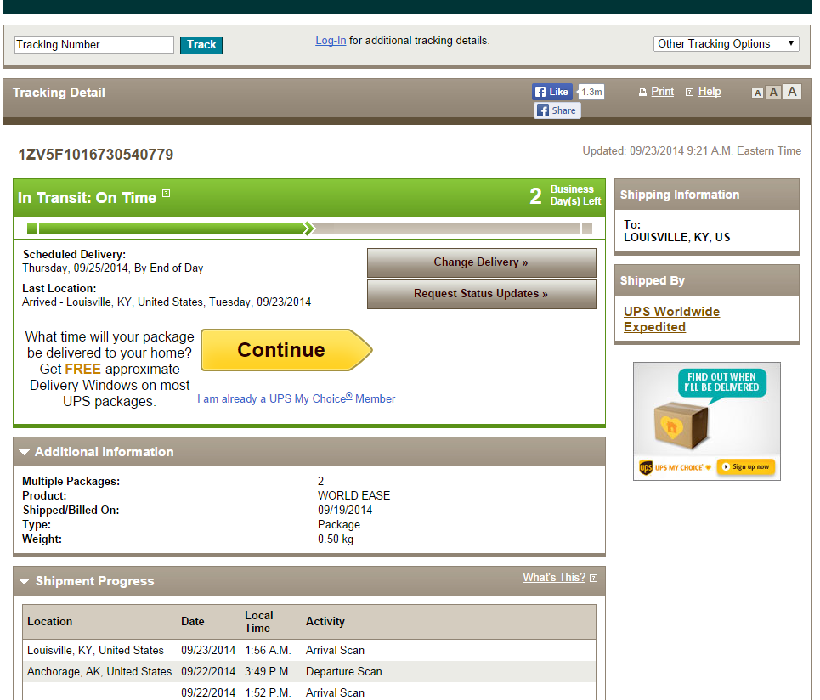Click the WORLD EASE product value
This screenshot has width=820, height=700.
tap(354, 495)
